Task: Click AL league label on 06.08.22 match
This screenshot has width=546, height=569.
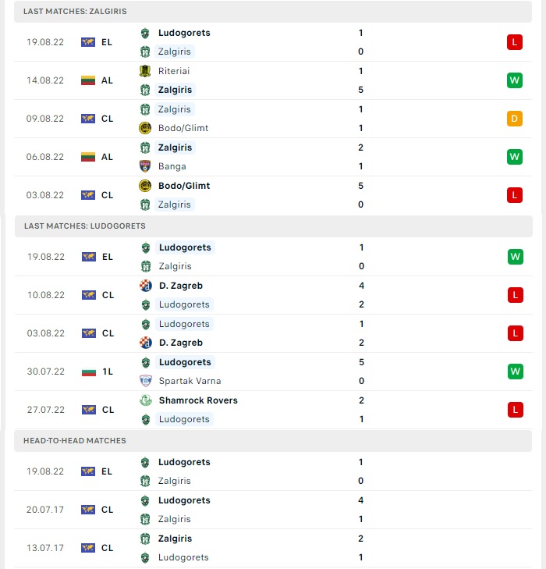Action: (107, 157)
